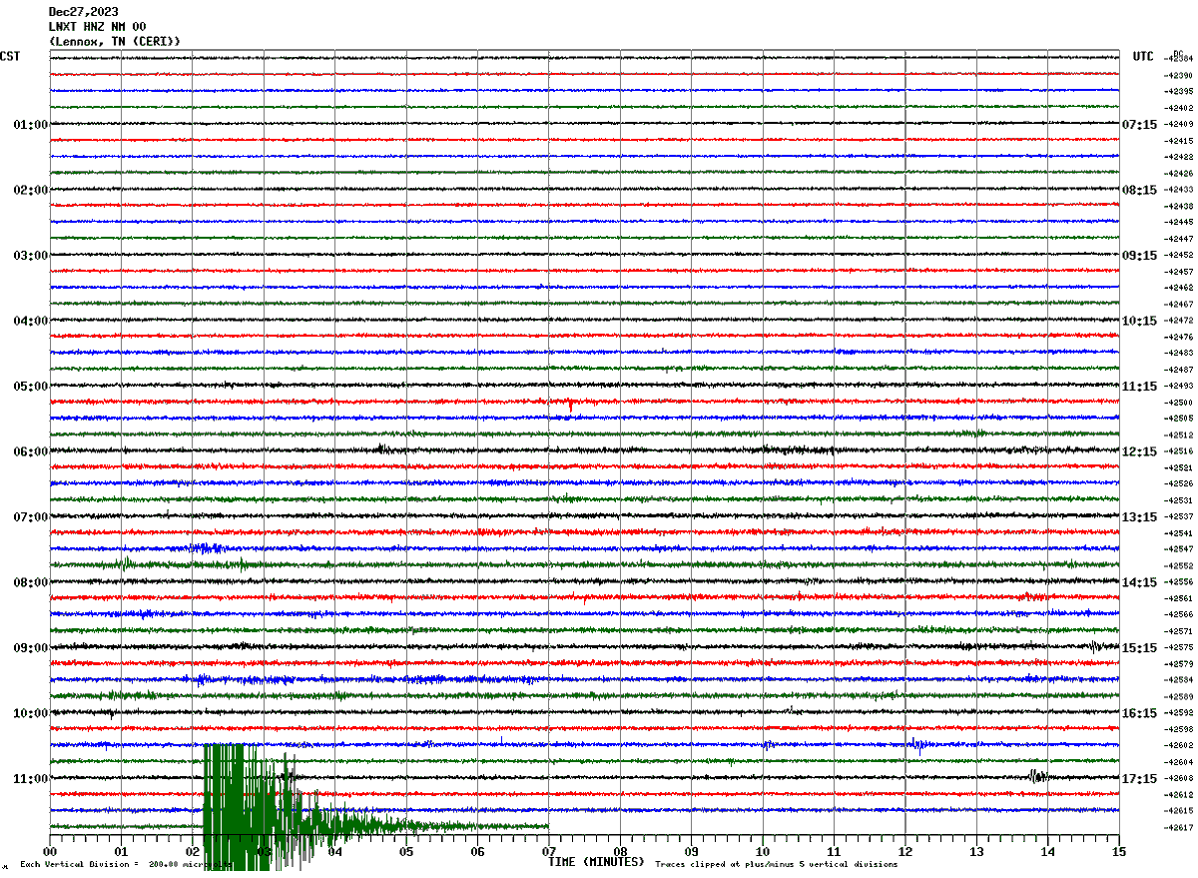Click the DC offset value '-42390'
Viewport: 1198px width, 878px height.
tap(1179, 76)
